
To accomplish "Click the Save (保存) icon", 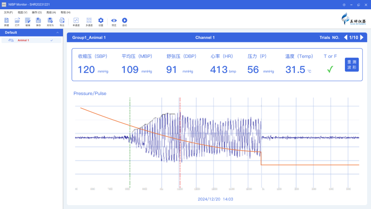I will [38, 21].
